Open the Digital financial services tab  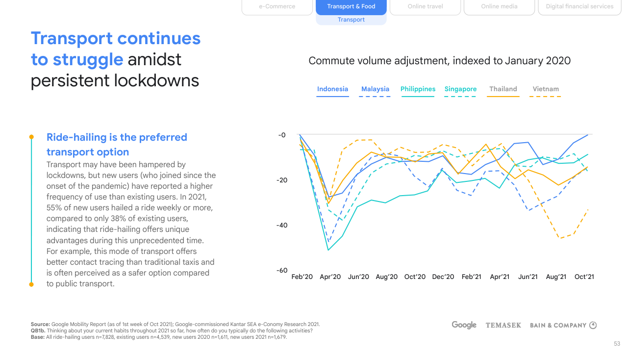[x=579, y=7]
